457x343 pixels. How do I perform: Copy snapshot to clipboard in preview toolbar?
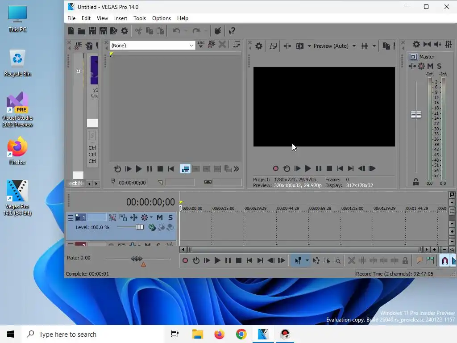tap(386, 46)
